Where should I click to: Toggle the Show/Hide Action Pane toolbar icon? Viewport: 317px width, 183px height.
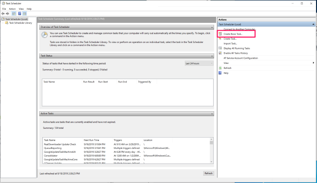(25, 14)
